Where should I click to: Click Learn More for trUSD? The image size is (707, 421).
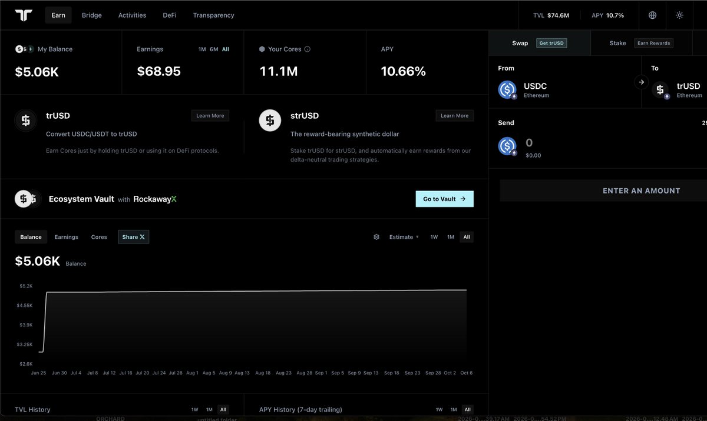(x=210, y=116)
